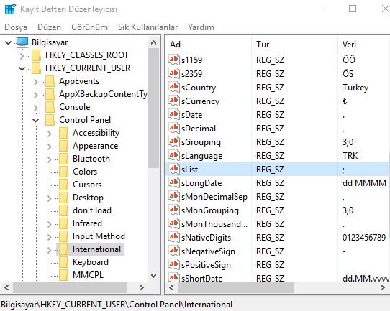Click the Registry Editor app icon

click(x=10, y=9)
